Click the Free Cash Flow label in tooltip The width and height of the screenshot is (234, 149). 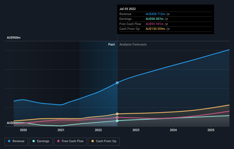coord(130,24)
